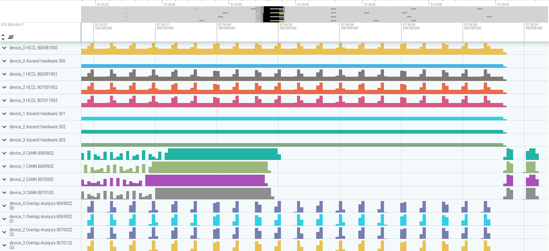Select the device_1 HCCL 806991901 track title

pos(34,74)
